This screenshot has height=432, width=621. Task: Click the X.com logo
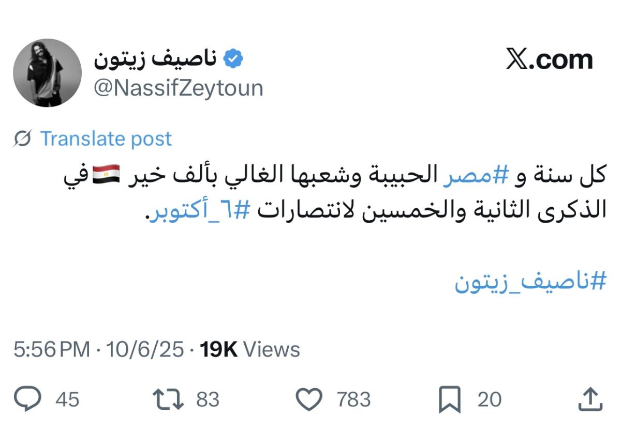pyautogui.click(x=549, y=60)
